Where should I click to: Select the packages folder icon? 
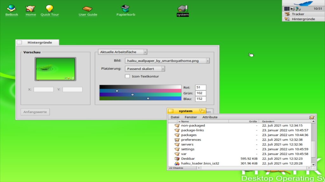tap(177, 135)
